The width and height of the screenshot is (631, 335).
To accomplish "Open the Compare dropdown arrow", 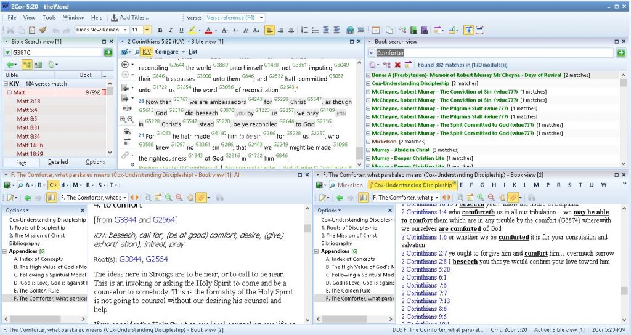I will tap(183, 52).
